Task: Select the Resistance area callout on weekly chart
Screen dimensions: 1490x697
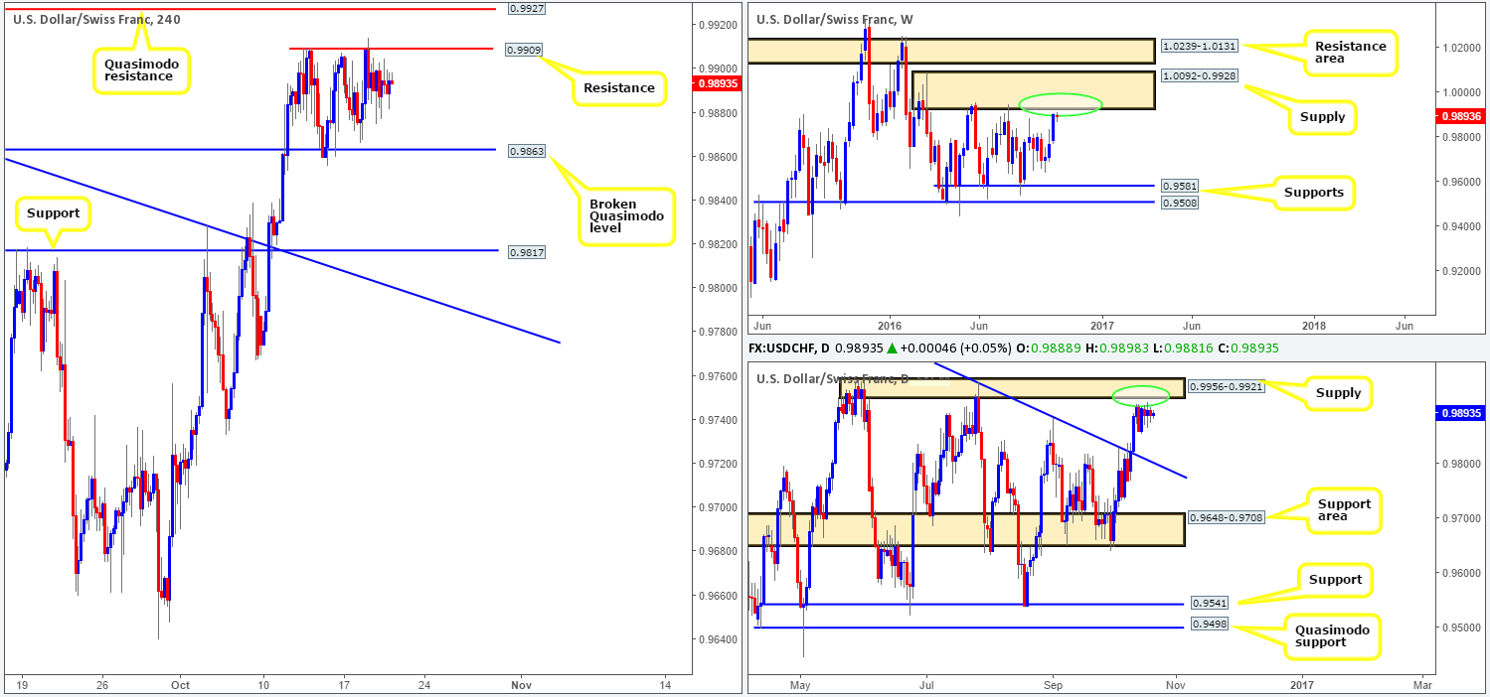Action: tap(1351, 52)
